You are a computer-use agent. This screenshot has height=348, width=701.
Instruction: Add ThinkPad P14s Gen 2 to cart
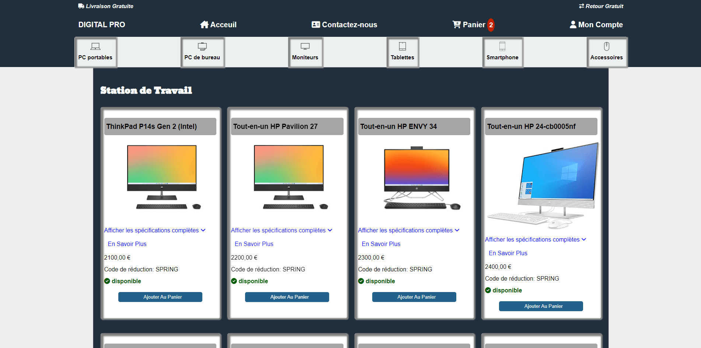tap(160, 297)
